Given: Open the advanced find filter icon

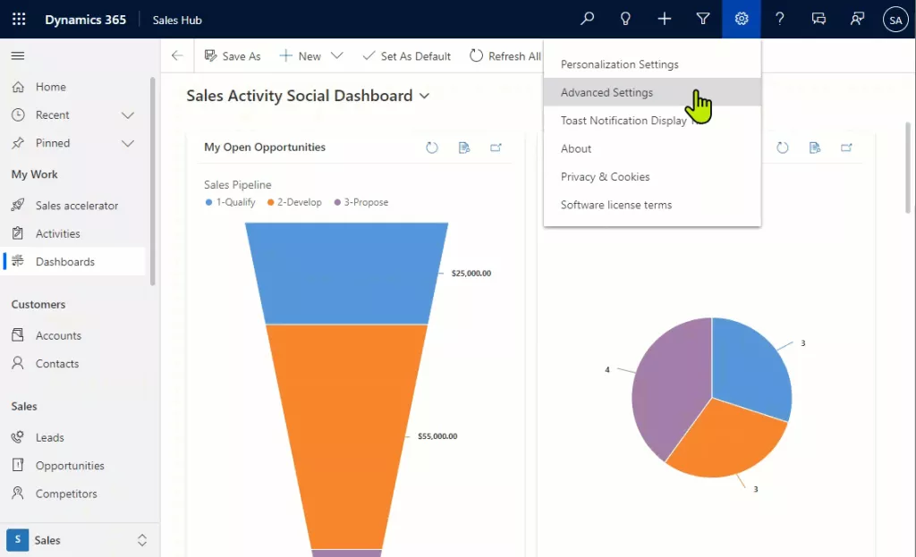Looking at the screenshot, I should pyautogui.click(x=703, y=19).
